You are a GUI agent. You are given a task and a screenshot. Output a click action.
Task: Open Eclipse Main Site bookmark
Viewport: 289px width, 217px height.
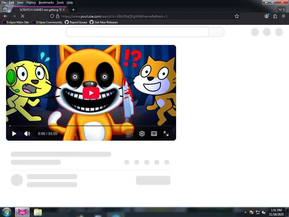[16, 22]
